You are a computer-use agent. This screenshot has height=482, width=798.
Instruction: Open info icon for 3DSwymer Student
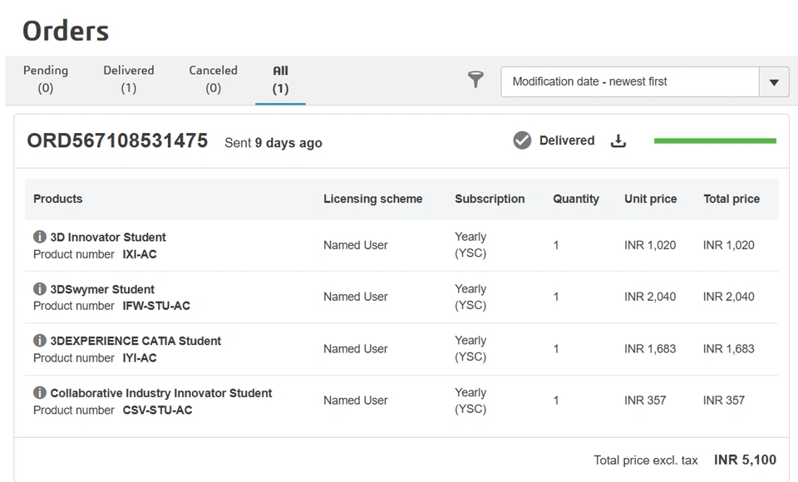pyautogui.click(x=39, y=289)
